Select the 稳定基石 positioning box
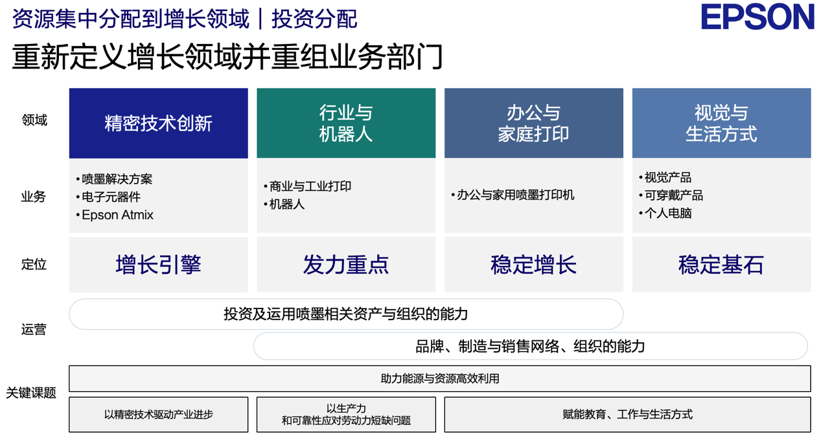The width and height of the screenshot is (821, 436). 721,265
